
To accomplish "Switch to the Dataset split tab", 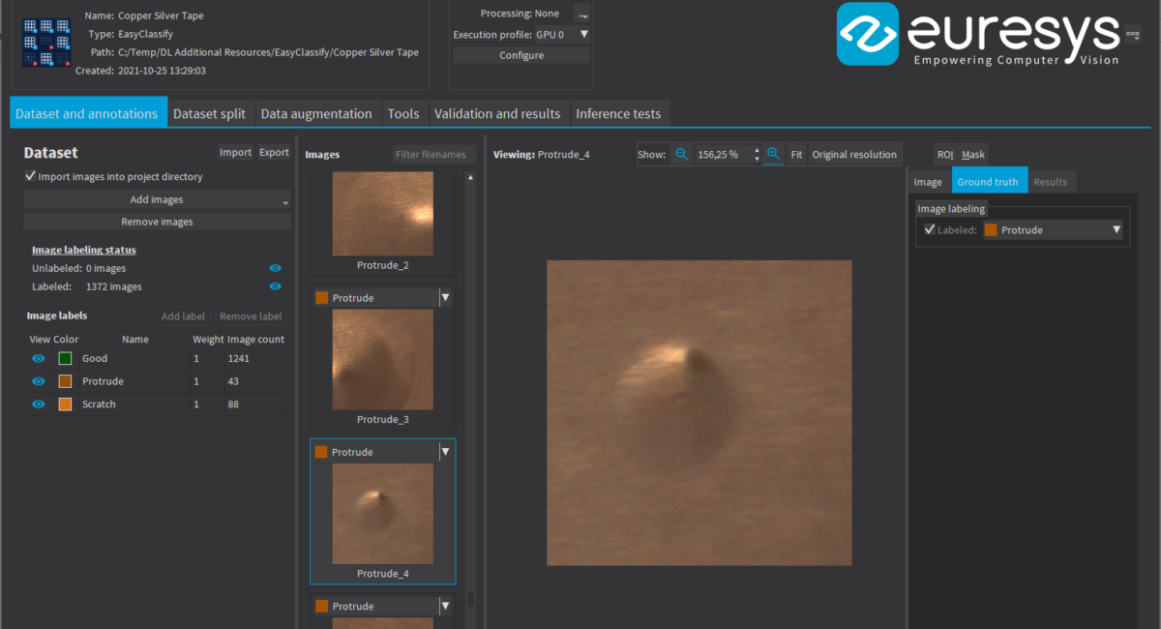I will (210, 113).
